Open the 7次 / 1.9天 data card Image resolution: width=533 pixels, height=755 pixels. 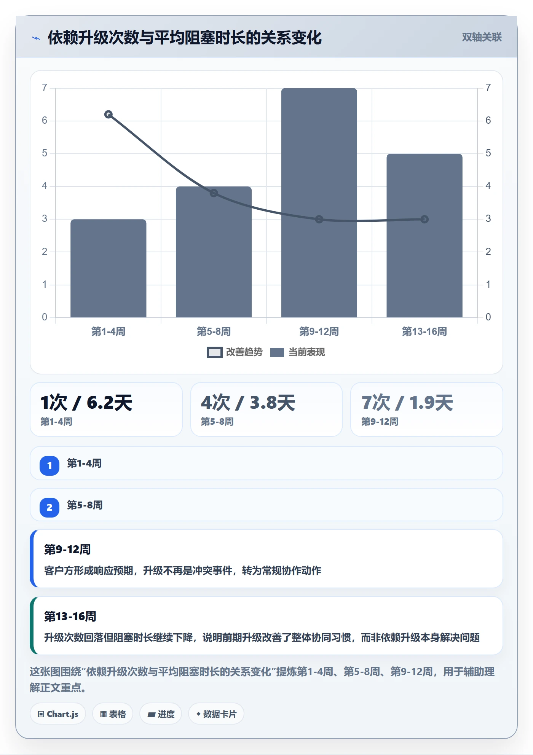(x=427, y=409)
